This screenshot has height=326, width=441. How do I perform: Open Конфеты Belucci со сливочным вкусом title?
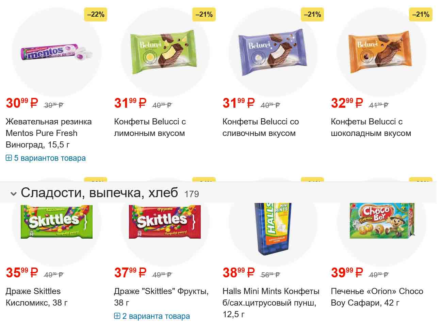[x=260, y=127]
